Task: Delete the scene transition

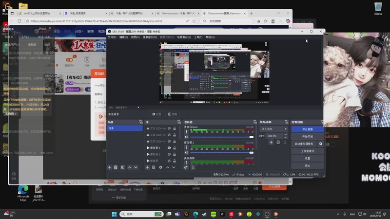Action: [278, 142]
